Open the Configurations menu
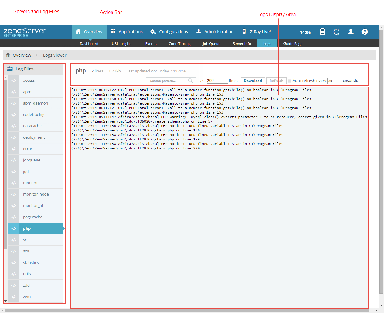Screen dimensions: 384x313 pos(169,32)
